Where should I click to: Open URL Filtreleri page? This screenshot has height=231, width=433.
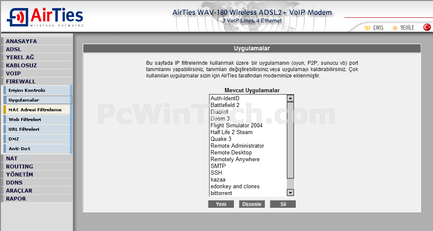click(38, 129)
